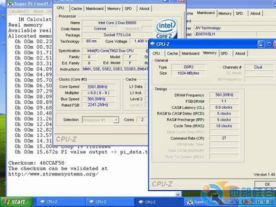Click the RAS# Precharge value "5 clocks"

pyautogui.click(x=224, y=120)
